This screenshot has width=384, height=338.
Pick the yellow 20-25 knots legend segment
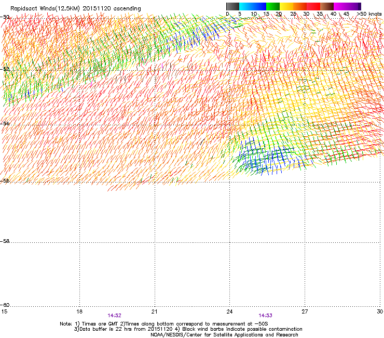[x=286, y=6]
